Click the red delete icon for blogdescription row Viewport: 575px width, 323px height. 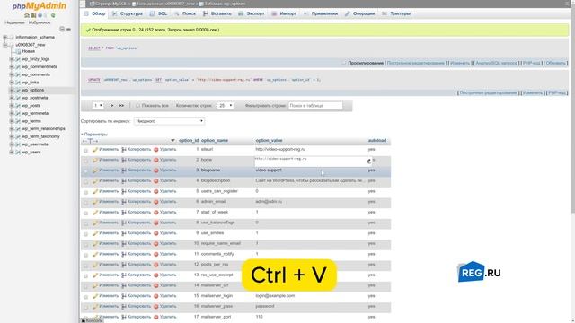pos(155,181)
